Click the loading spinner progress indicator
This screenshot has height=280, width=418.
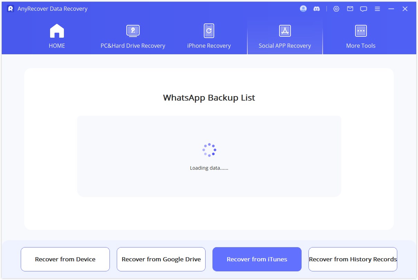209,149
